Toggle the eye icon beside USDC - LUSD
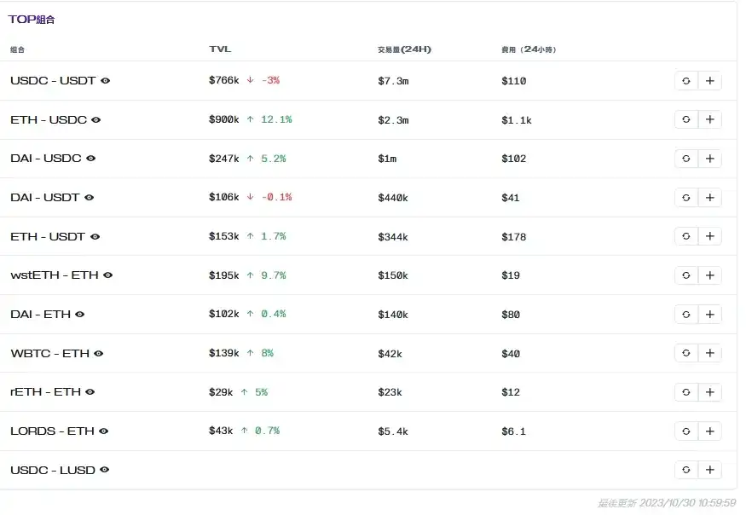This screenshot has width=746, height=515. [x=105, y=470]
